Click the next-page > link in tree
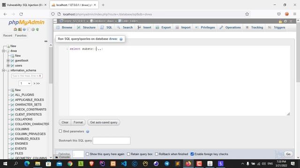 pos(34,84)
